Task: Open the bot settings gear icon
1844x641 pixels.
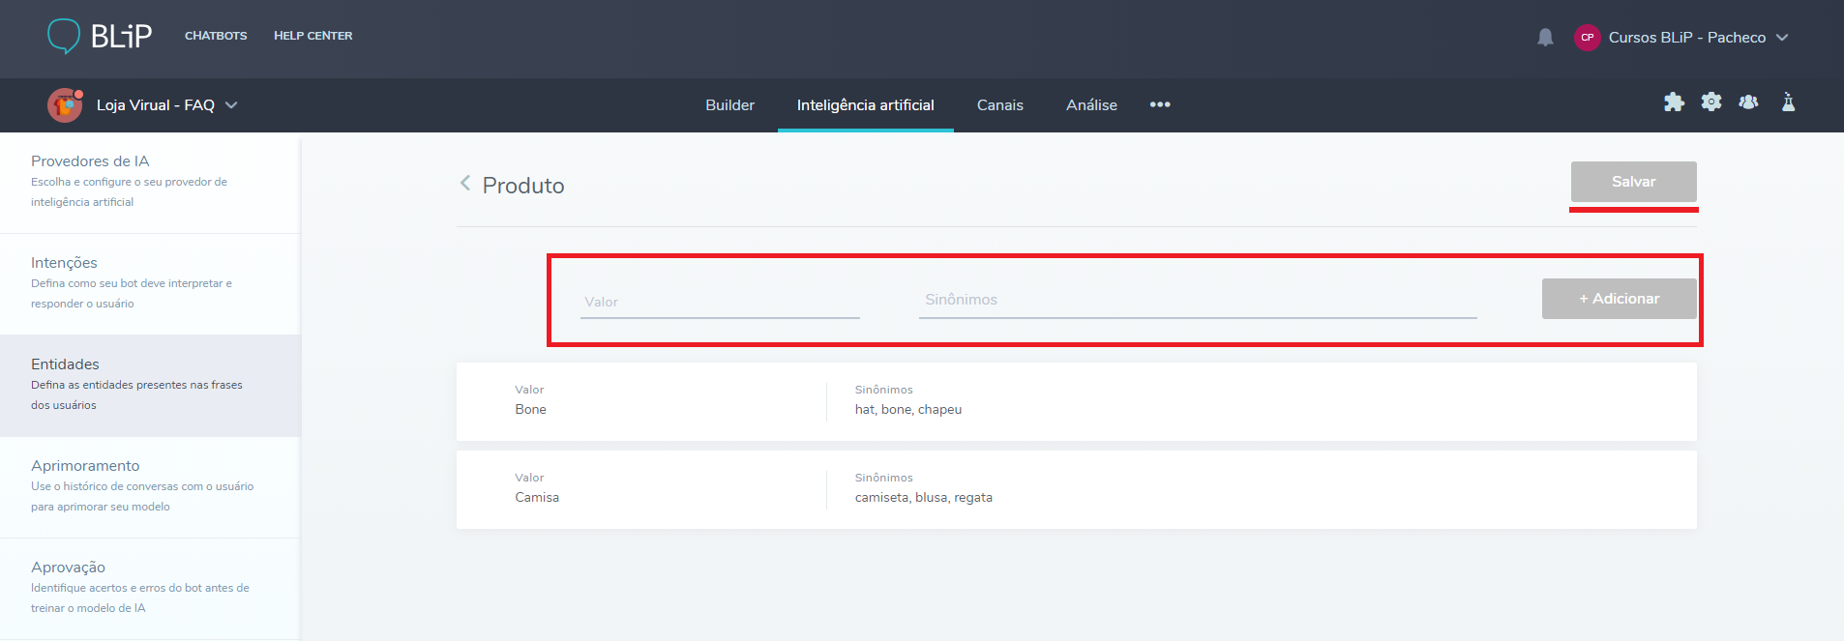Action: point(1711,102)
